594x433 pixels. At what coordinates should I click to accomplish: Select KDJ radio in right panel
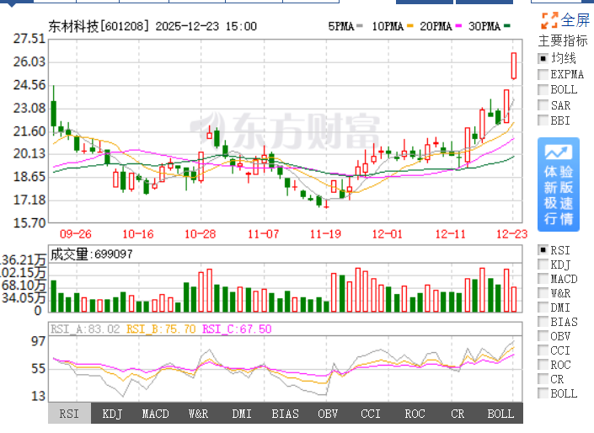(x=543, y=265)
